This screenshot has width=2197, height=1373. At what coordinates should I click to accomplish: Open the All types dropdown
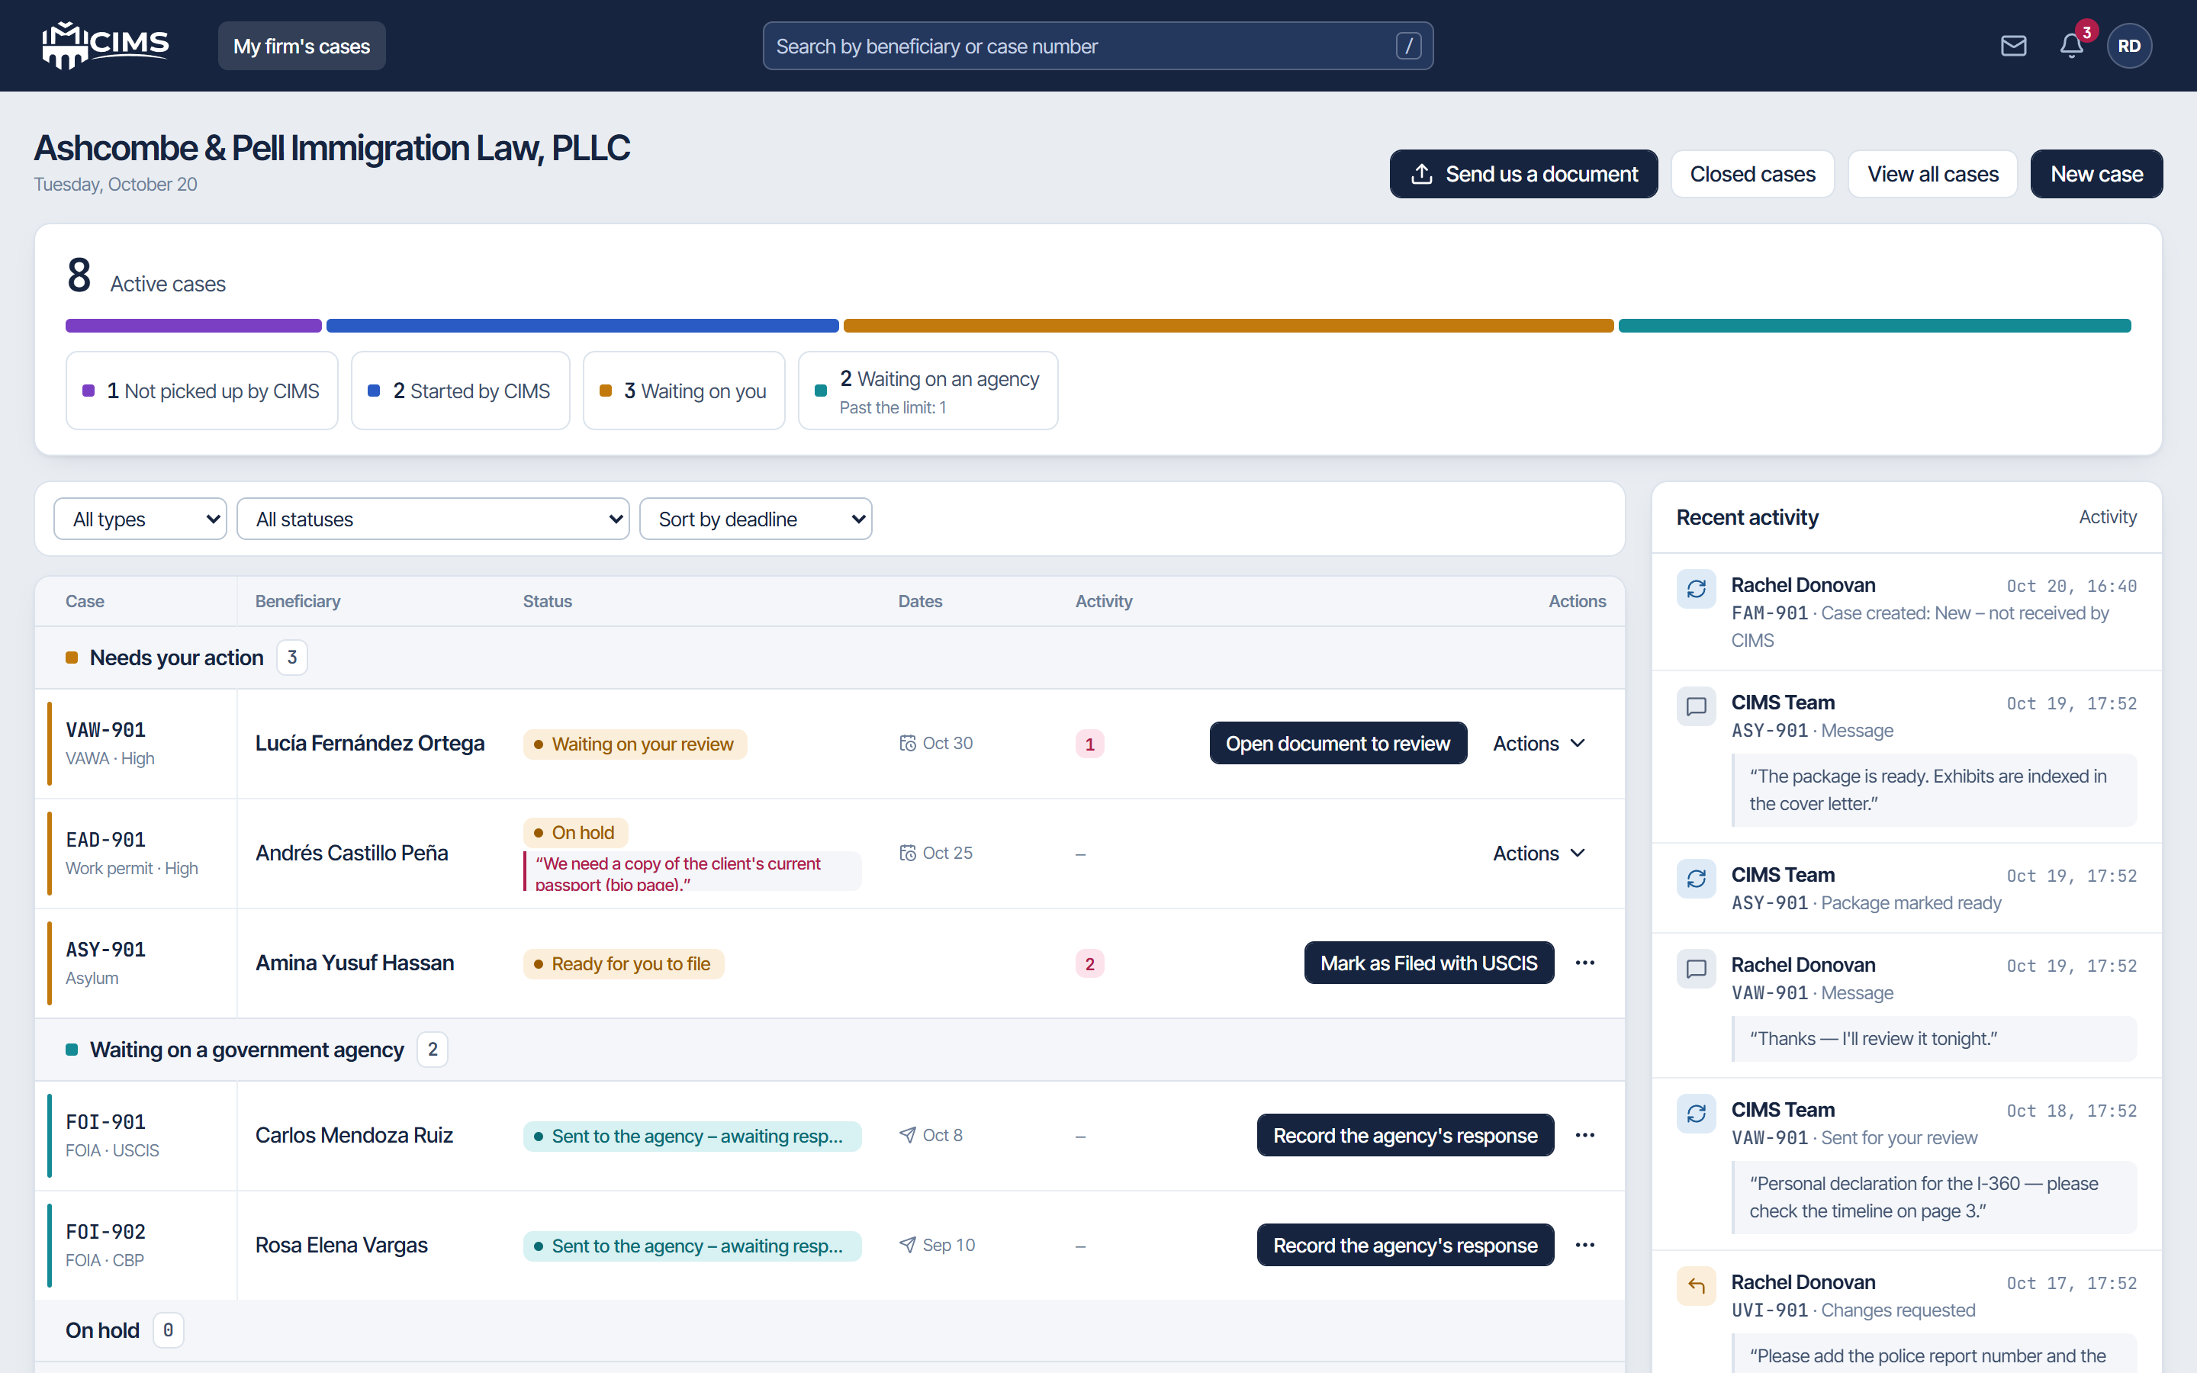(140, 519)
